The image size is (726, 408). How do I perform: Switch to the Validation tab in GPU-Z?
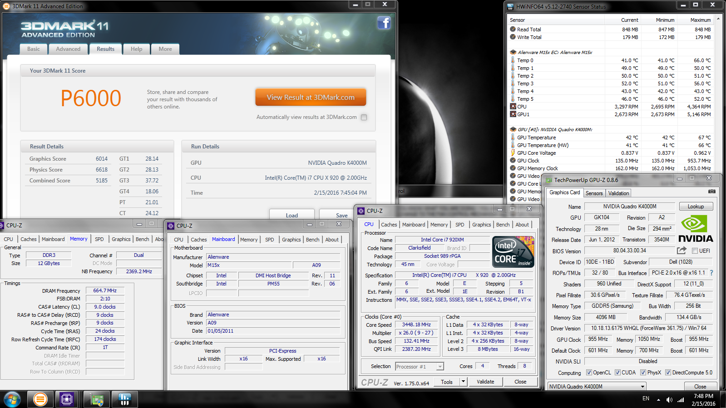point(618,193)
